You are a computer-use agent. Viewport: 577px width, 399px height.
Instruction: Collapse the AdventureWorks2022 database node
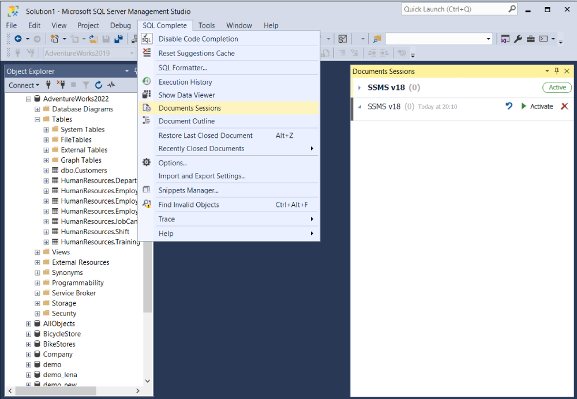[x=28, y=99]
